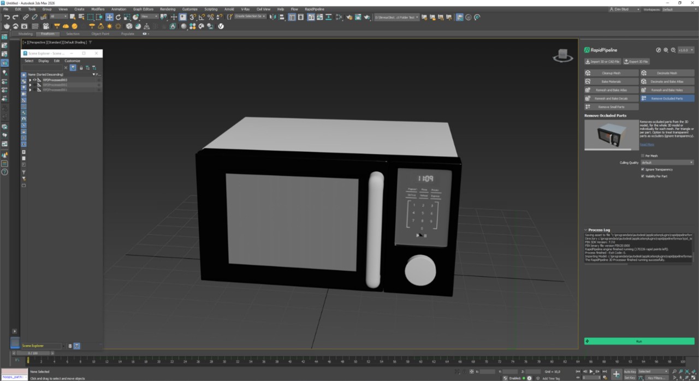699x381 pixels.
Task: Click Import 3D or CAD File button
Action: [603, 62]
